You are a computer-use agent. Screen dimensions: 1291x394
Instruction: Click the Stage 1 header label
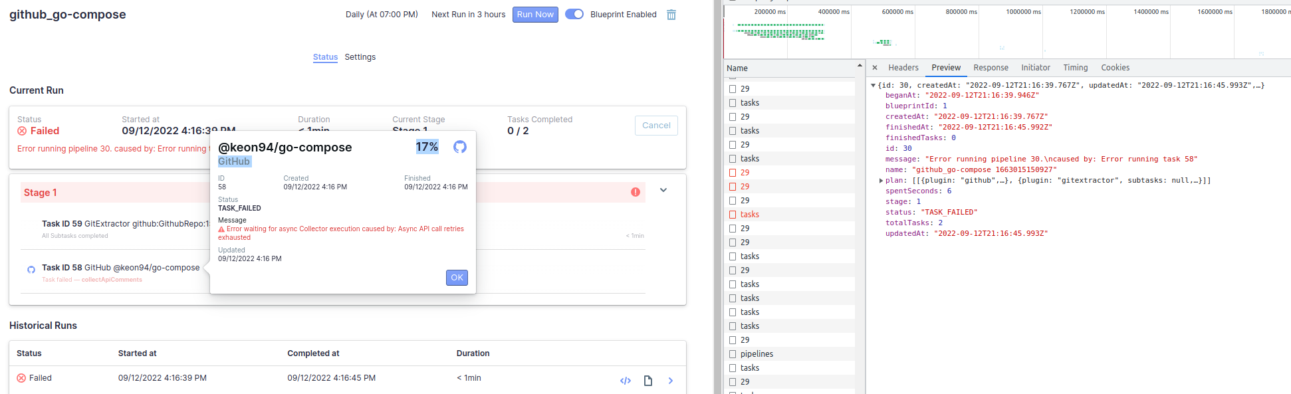tap(41, 193)
